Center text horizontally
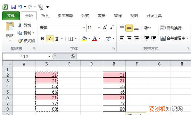The height and width of the screenshot is (115, 191). pos(129,38)
